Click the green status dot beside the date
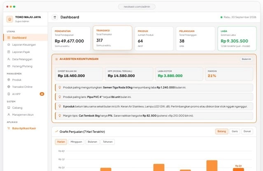The image size is (263, 171). 221,17
